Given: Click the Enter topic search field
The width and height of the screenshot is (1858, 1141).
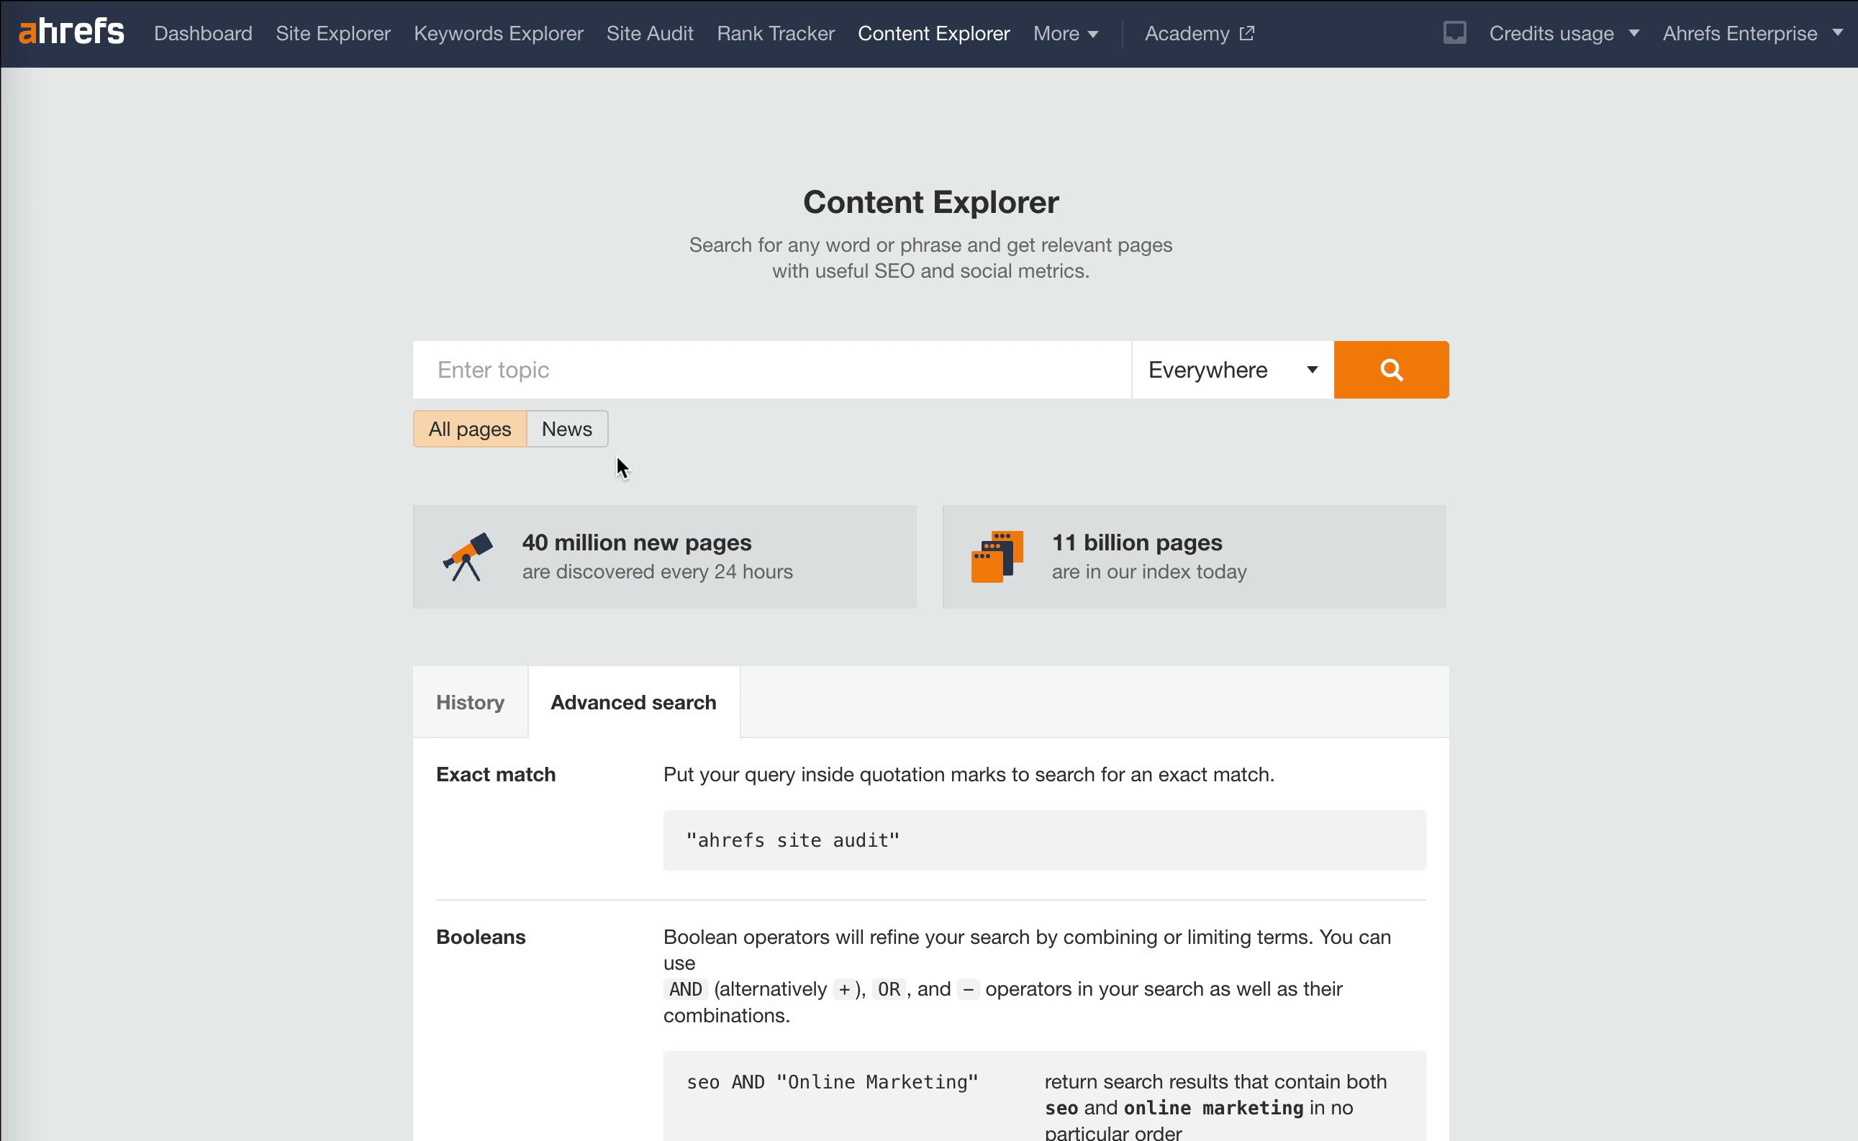Looking at the screenshot, I should point(771,370).
